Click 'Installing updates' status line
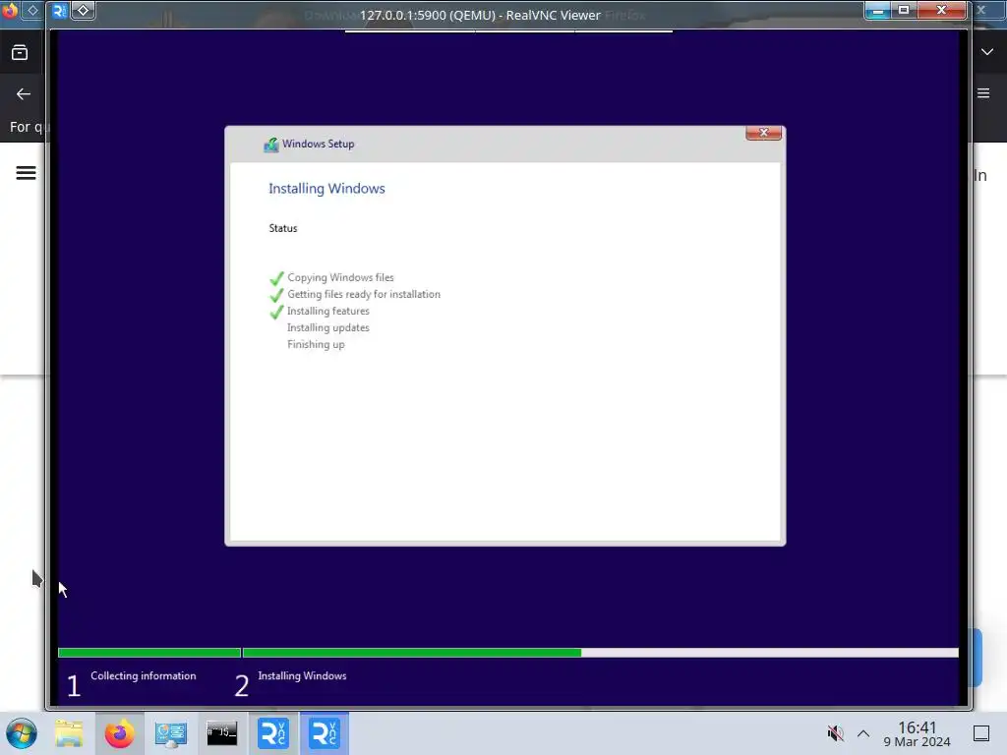The image size is (1007, 755). (x=328, y=327)
